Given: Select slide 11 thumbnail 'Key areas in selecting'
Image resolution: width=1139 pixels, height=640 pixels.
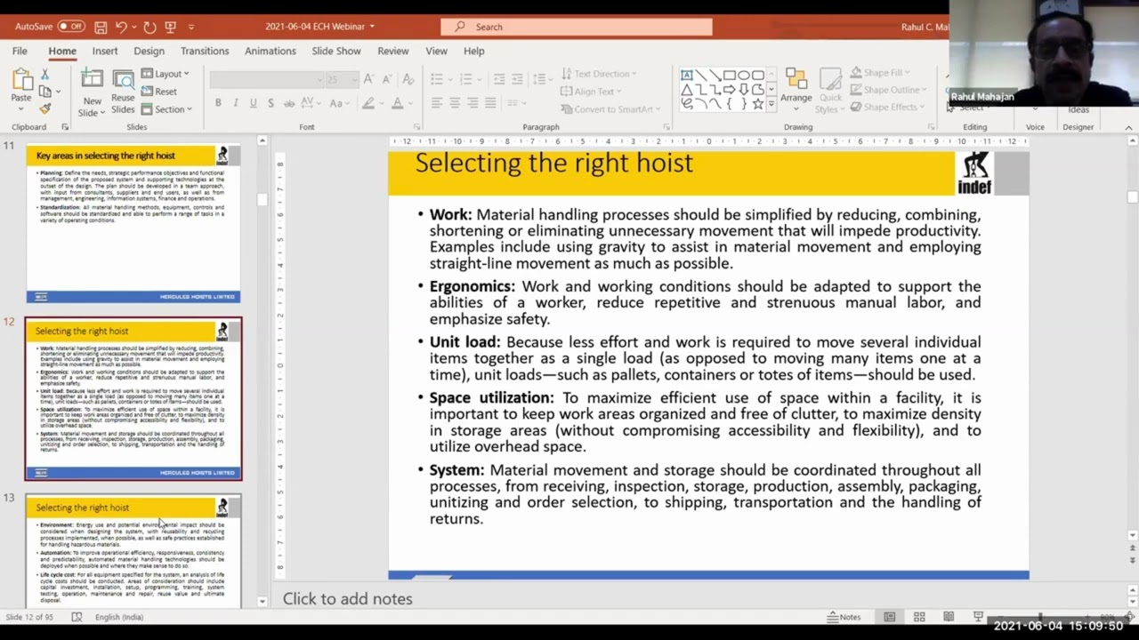Looking at the screenshot, I should (x=133, y=224).
